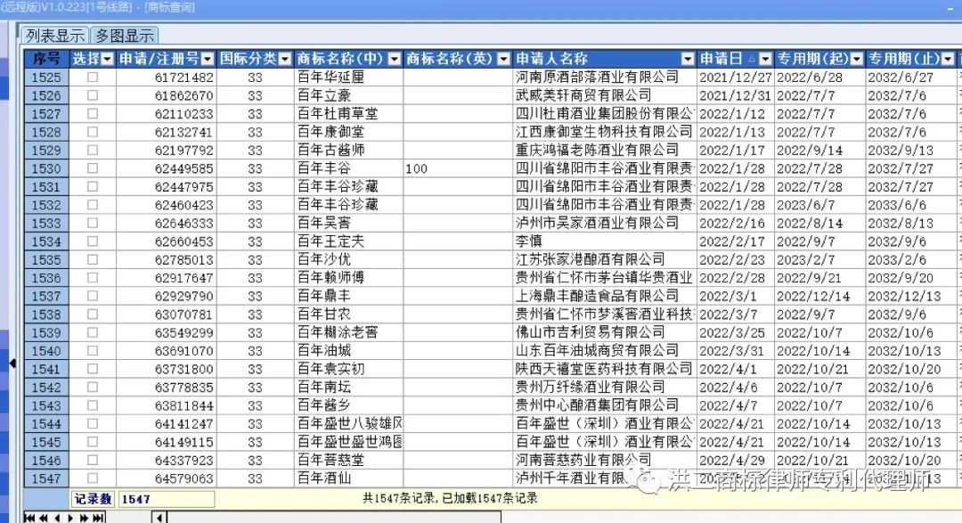Click registration number 64337923
962x523 pixels.
pos(184,461)
